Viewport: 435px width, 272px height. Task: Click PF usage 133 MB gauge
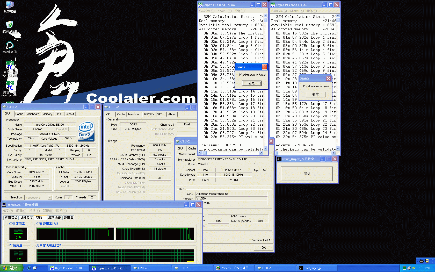point(18,255)
